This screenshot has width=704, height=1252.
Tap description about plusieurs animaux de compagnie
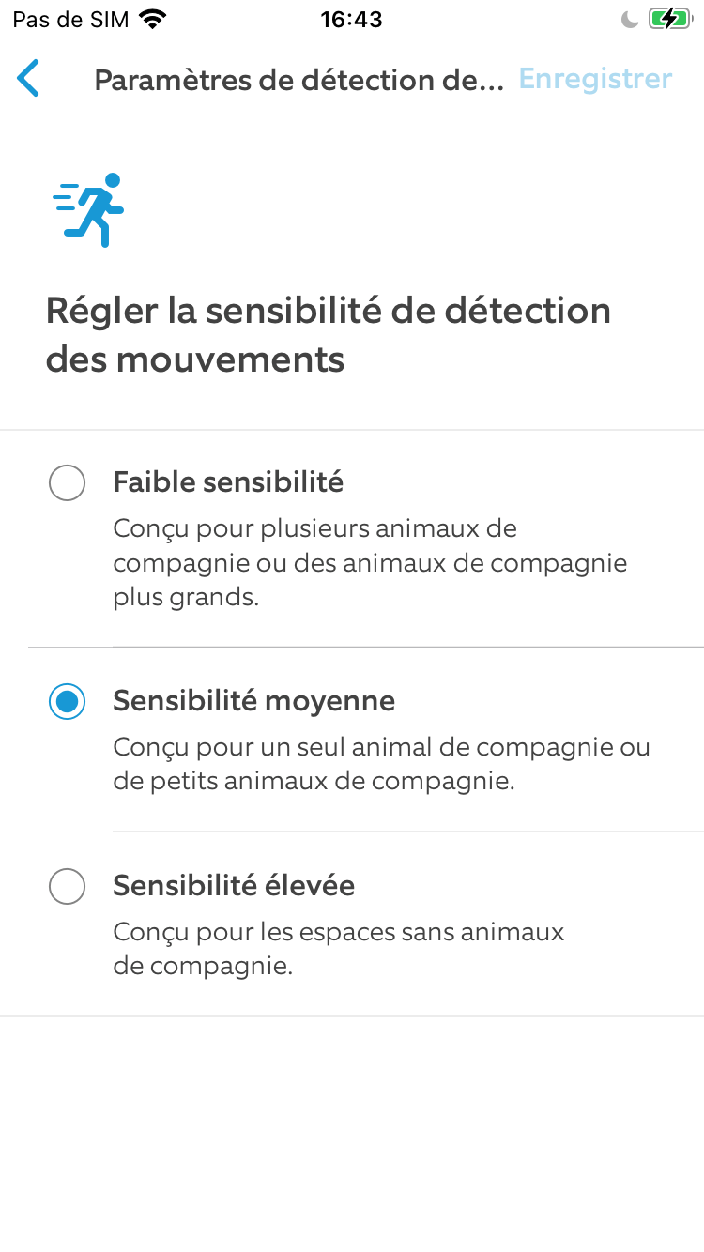pyautogui.click(x=370, y=563)
